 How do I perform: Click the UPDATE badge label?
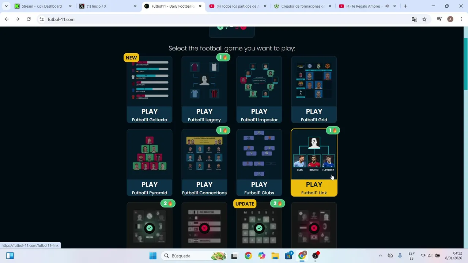pyautogui.click(x=245, y=203)
